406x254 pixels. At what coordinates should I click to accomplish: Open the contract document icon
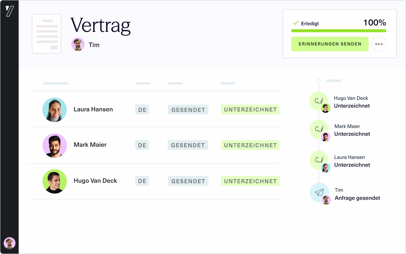point(47,34)
